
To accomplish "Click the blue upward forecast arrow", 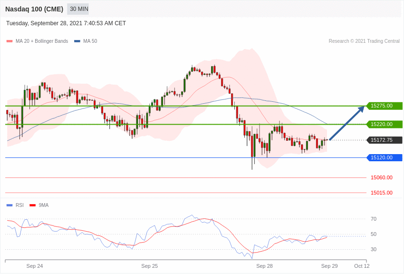I will 347,123.
